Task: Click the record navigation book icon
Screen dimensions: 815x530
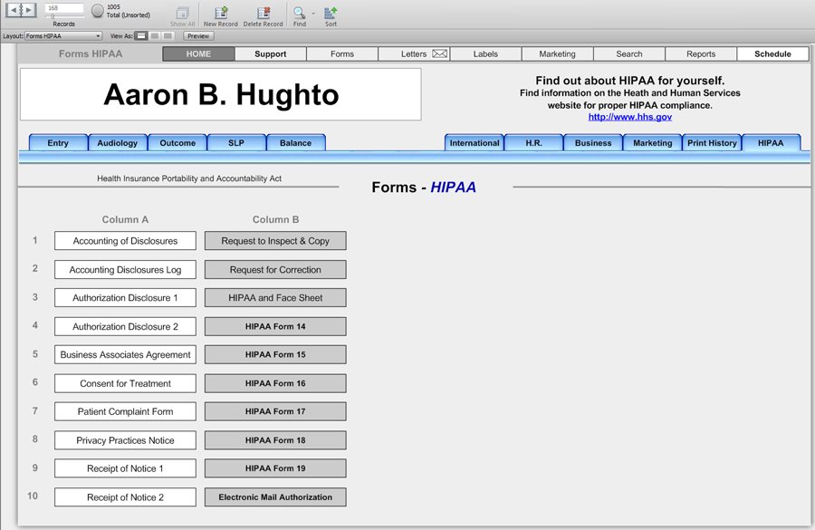Action: 21,11
